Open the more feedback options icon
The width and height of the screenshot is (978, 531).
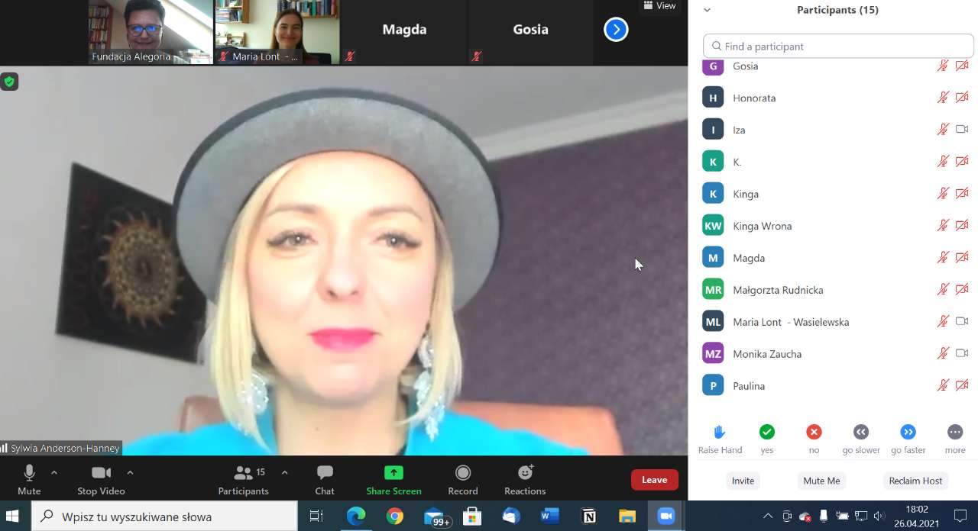954,433
